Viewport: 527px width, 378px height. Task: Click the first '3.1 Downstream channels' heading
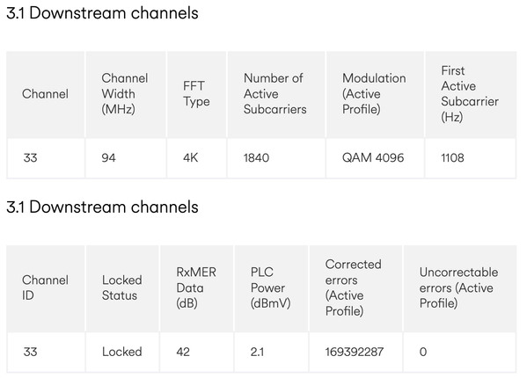102,13
